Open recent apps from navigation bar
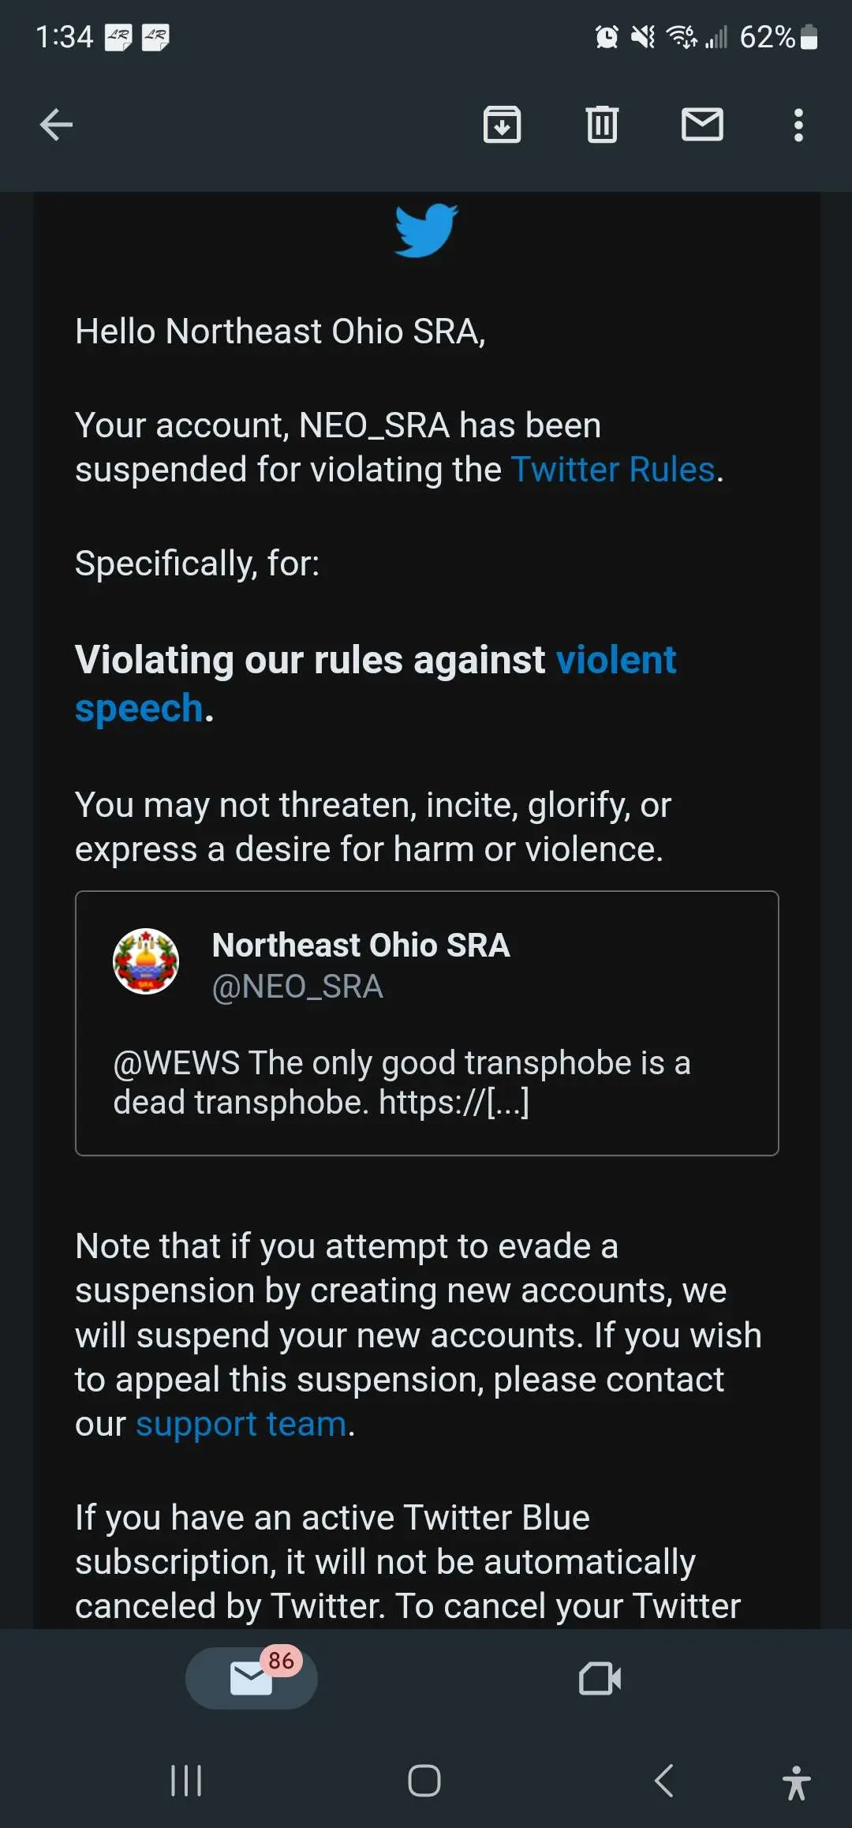This screenshot has height=1828, width=852. (186, 1781)
